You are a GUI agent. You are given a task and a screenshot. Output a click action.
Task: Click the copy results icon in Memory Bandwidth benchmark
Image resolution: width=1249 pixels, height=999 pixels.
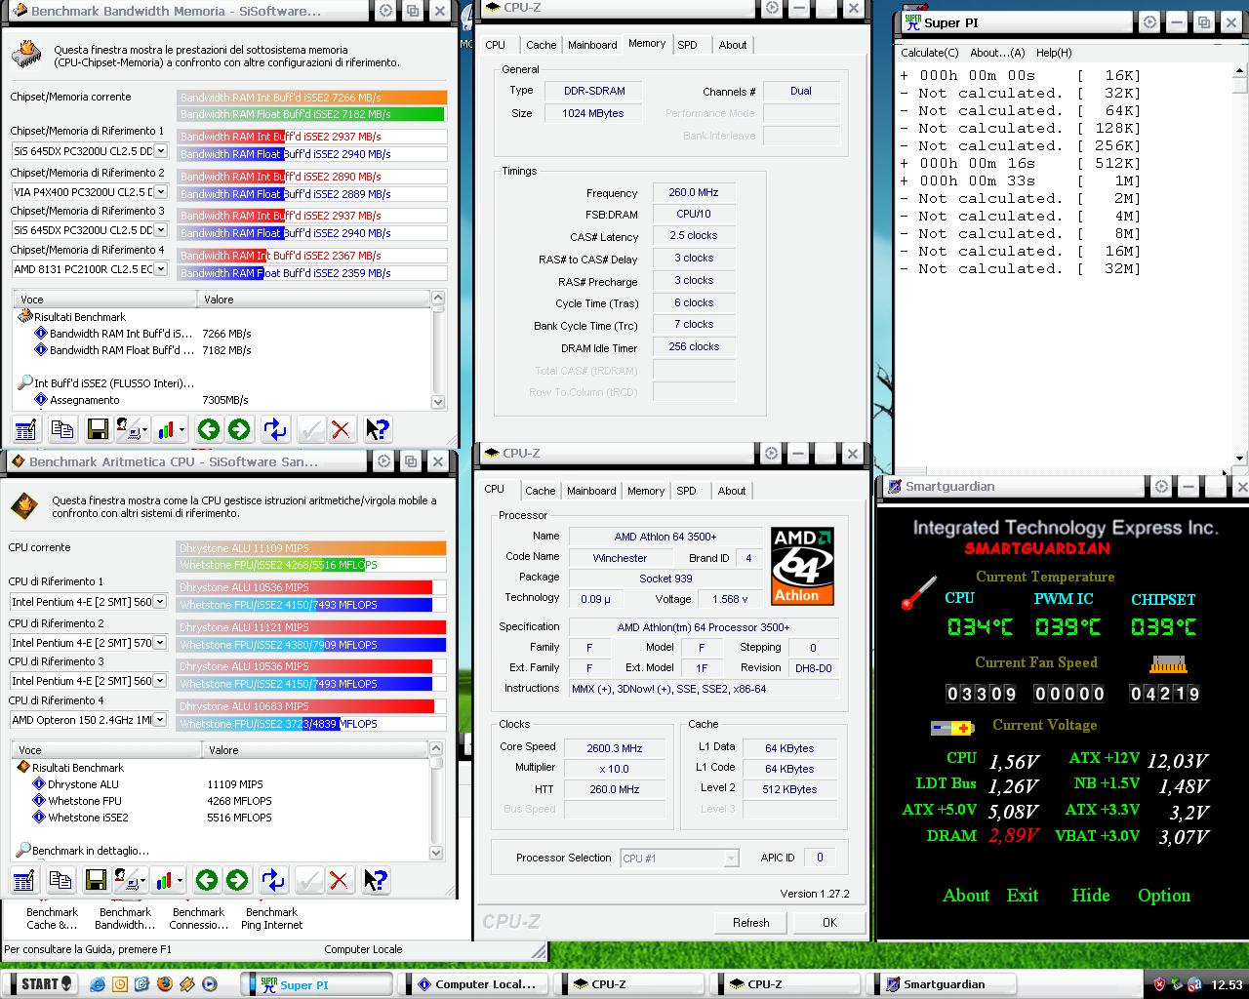62,429
